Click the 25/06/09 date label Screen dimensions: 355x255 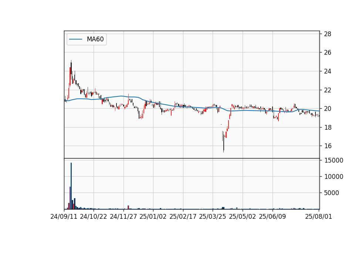tap(273, 217)
